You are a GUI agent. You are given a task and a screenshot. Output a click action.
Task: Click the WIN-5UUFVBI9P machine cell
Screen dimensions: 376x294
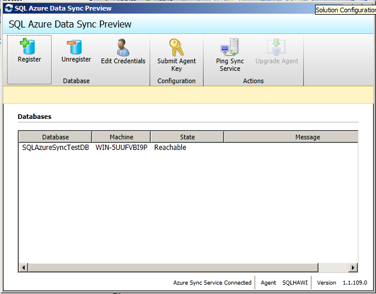pyautogui.click(x=121, y=148)
